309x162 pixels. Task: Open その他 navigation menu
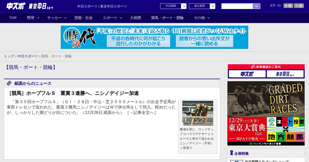coord(199,18)
